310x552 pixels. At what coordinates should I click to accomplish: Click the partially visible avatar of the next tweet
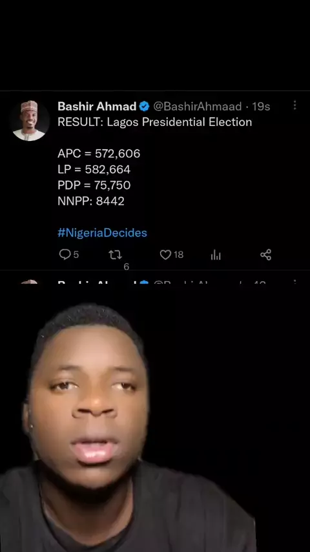coord(30,282)
